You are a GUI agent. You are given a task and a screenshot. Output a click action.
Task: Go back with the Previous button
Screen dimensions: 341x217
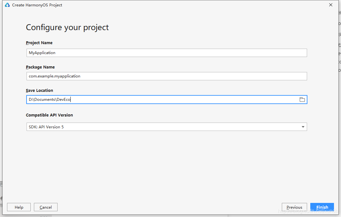(x=294, y=207)
